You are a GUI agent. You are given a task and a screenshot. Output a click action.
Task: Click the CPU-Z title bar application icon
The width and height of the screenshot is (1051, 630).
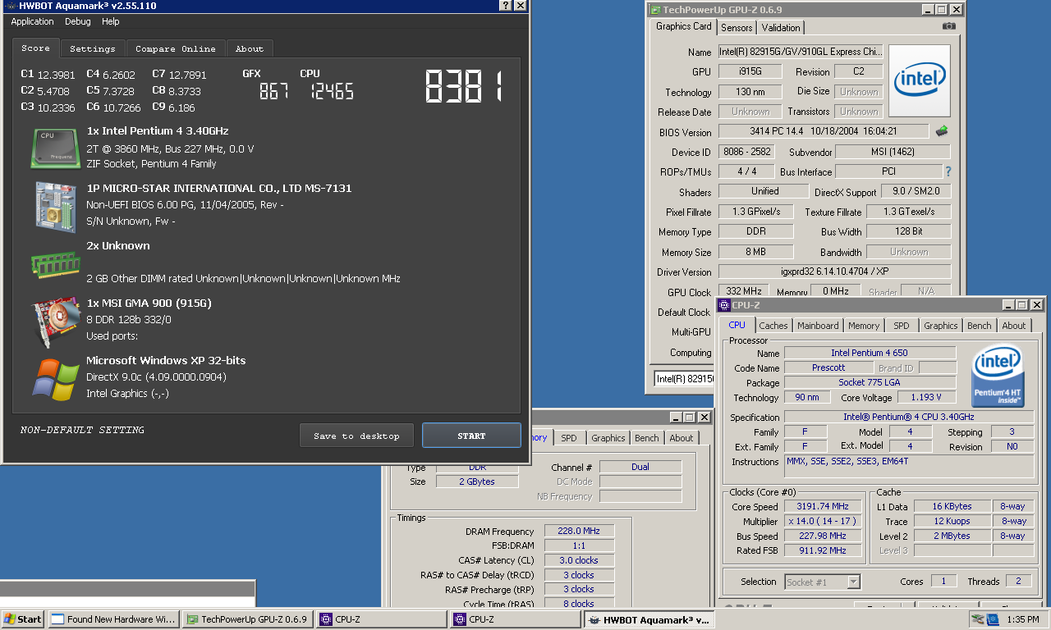723,304
